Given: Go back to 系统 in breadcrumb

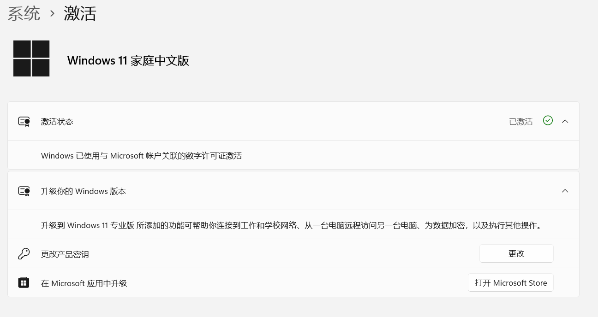Looking at the screenshot, I should pyautogui.click(x=24, y=13).
